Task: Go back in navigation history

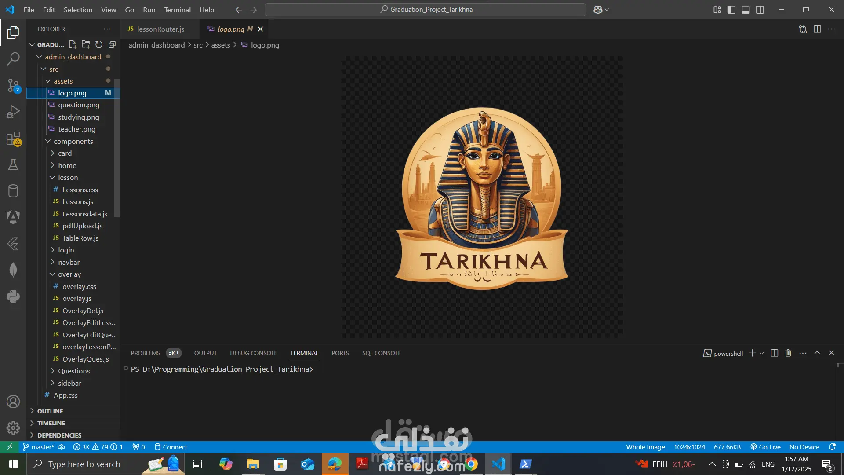Action: coord(239,10)
